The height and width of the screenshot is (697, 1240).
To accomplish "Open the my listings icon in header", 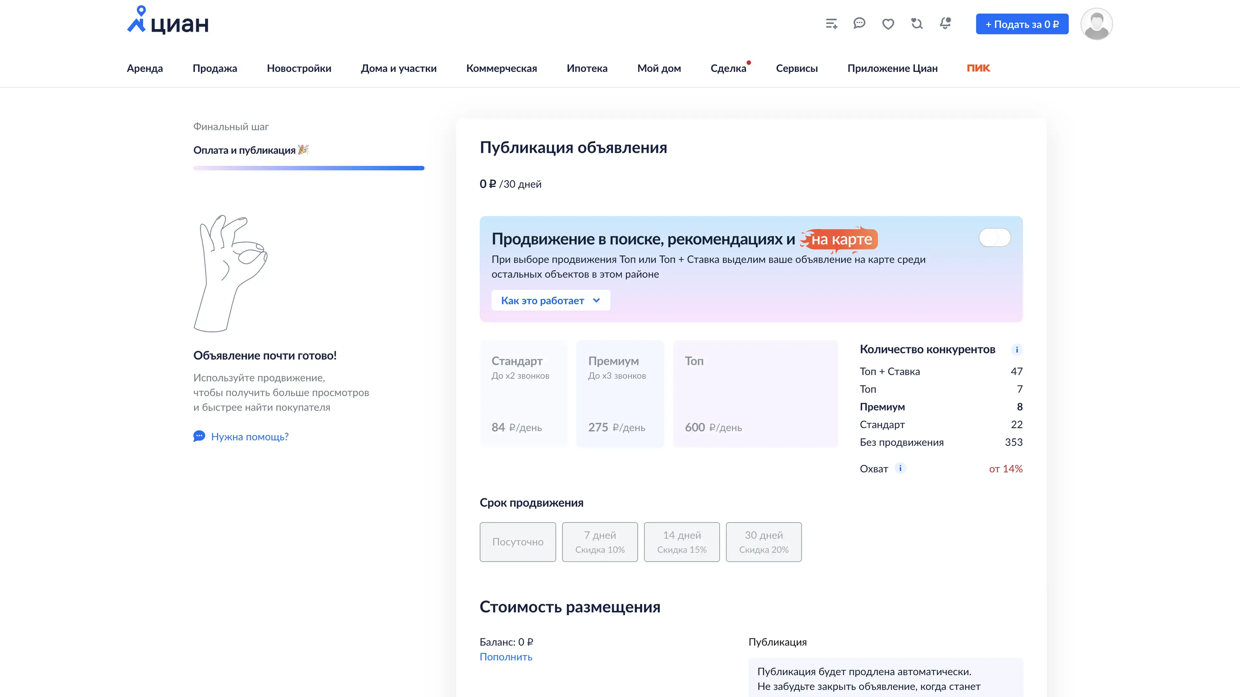I will pos(831,24).
